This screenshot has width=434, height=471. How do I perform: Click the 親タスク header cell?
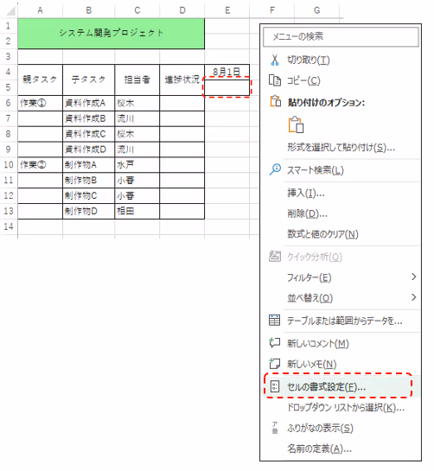pos(41,80)
